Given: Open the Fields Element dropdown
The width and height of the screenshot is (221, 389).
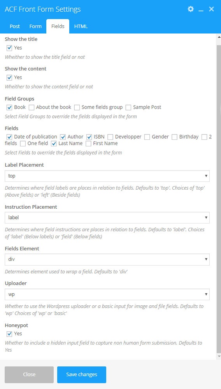Looking at the screenshot, I should tap(107, 259).
